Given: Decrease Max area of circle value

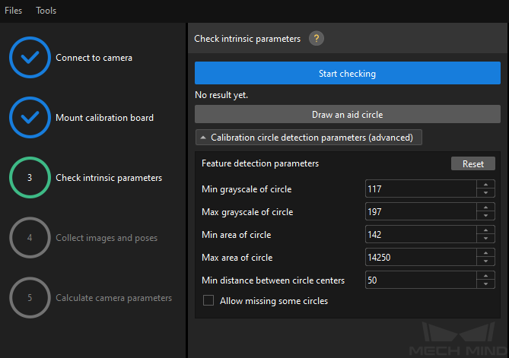Looking at the screenshot, I should click(485, 261).
